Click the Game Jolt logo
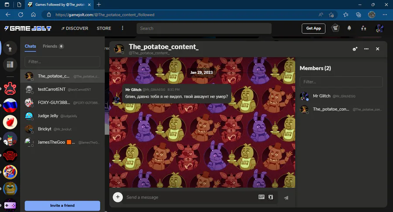 [x=28, y=28]
